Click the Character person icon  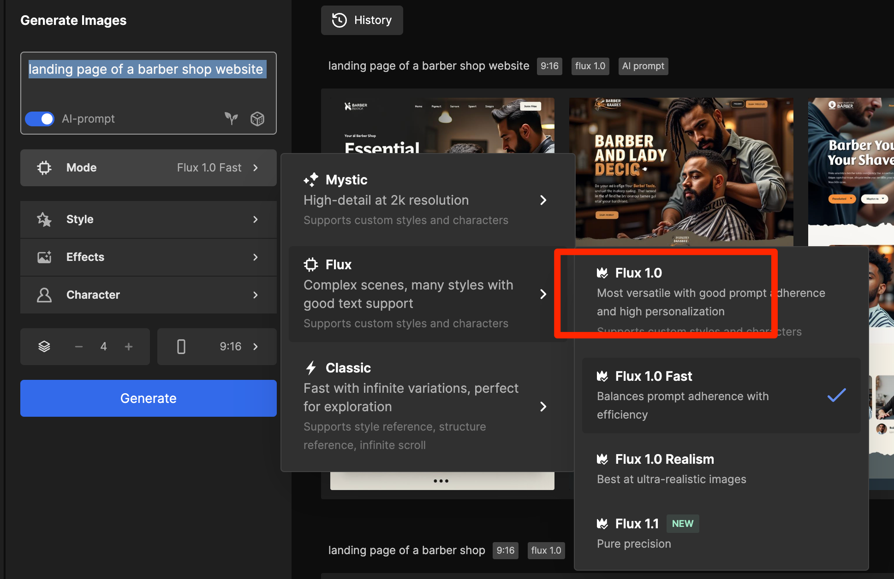[44, 295]
